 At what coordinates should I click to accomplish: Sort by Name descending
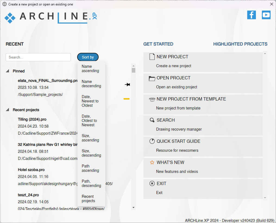(x=91, y=84)
